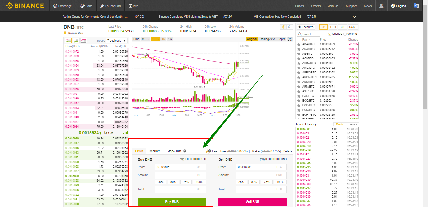Open the LaunchPad menu item
The height and width of the screenshot is (207, 428).
click(111, 6)
